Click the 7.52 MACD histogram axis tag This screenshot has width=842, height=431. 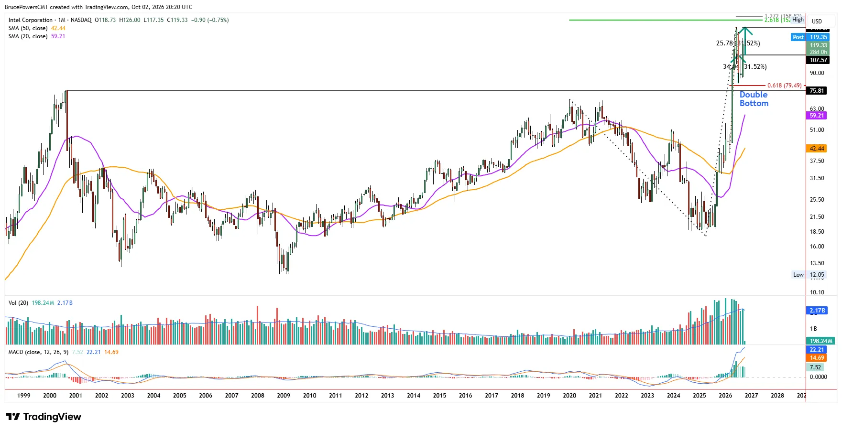coord(815,367)
